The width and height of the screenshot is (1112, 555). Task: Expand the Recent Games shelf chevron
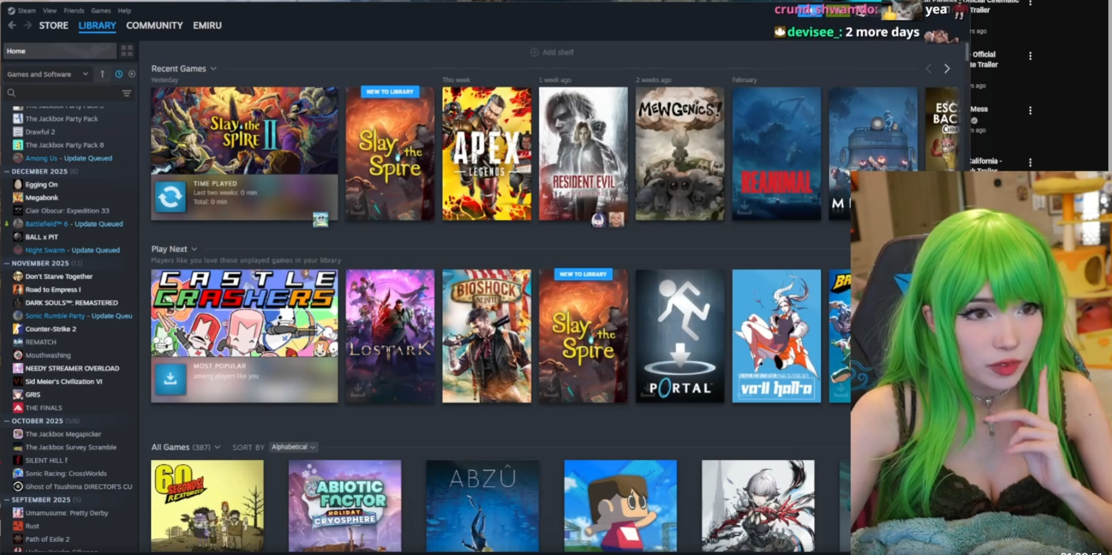point(214,68)
